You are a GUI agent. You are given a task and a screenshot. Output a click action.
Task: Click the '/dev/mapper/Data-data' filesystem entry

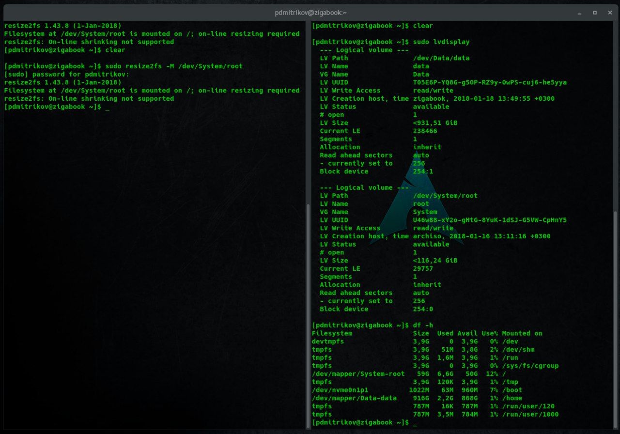354,398
